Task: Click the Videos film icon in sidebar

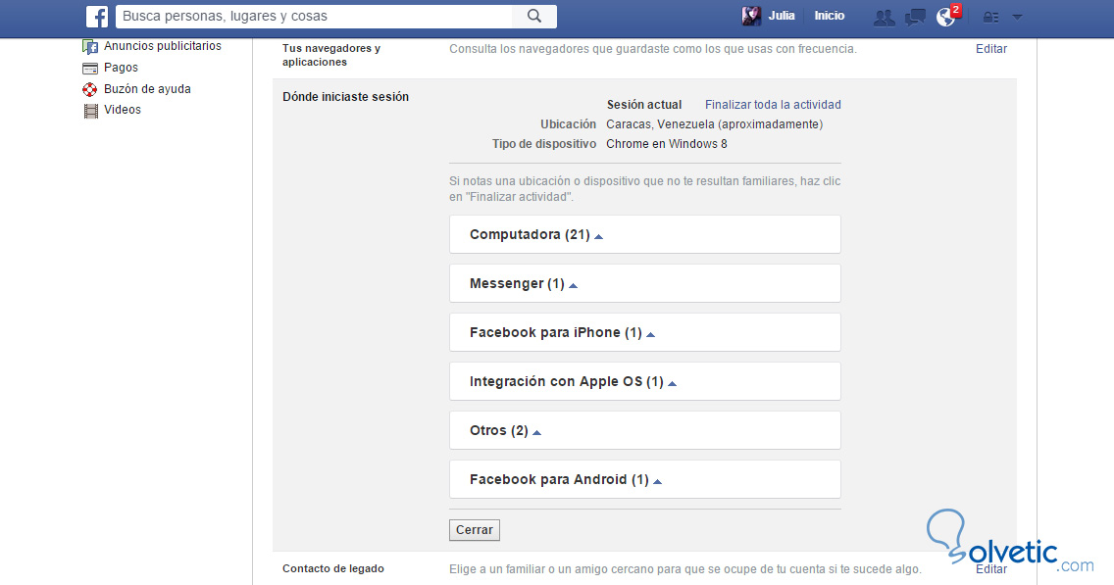Action: point(91,111)
